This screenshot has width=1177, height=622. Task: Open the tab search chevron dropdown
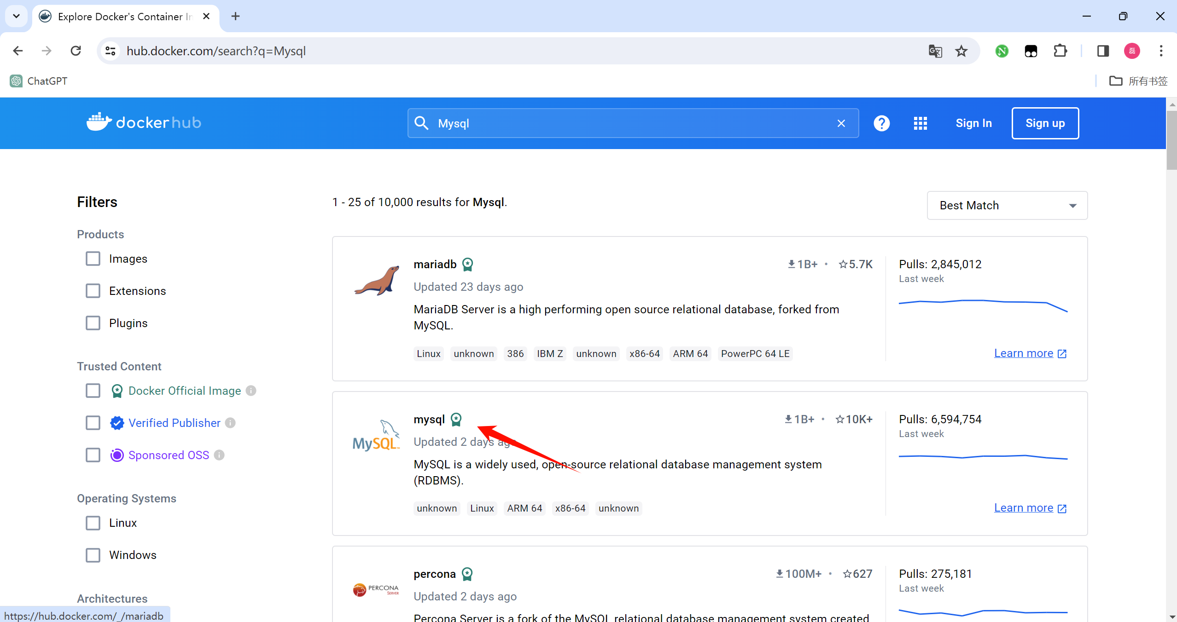[x=17, y=16]
